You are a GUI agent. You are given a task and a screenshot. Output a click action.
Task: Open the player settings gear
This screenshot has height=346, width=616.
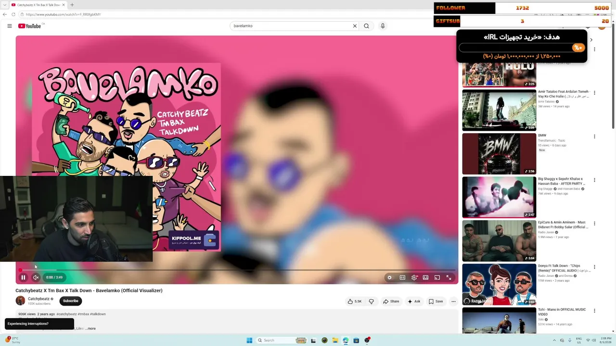click(414, 277)
